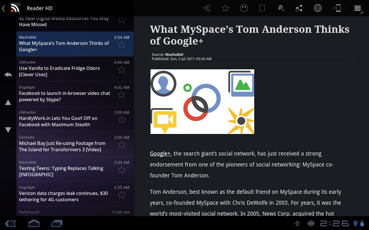This screenshot has width=369, height=230.
Task: Click the 'Source: Mashable!' info line
Action: tap(168, 54)
